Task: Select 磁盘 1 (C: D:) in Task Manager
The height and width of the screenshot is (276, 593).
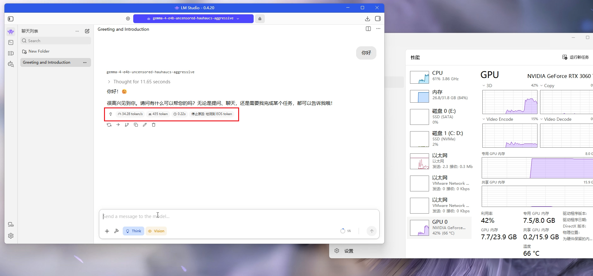Action: coord(439,138)
